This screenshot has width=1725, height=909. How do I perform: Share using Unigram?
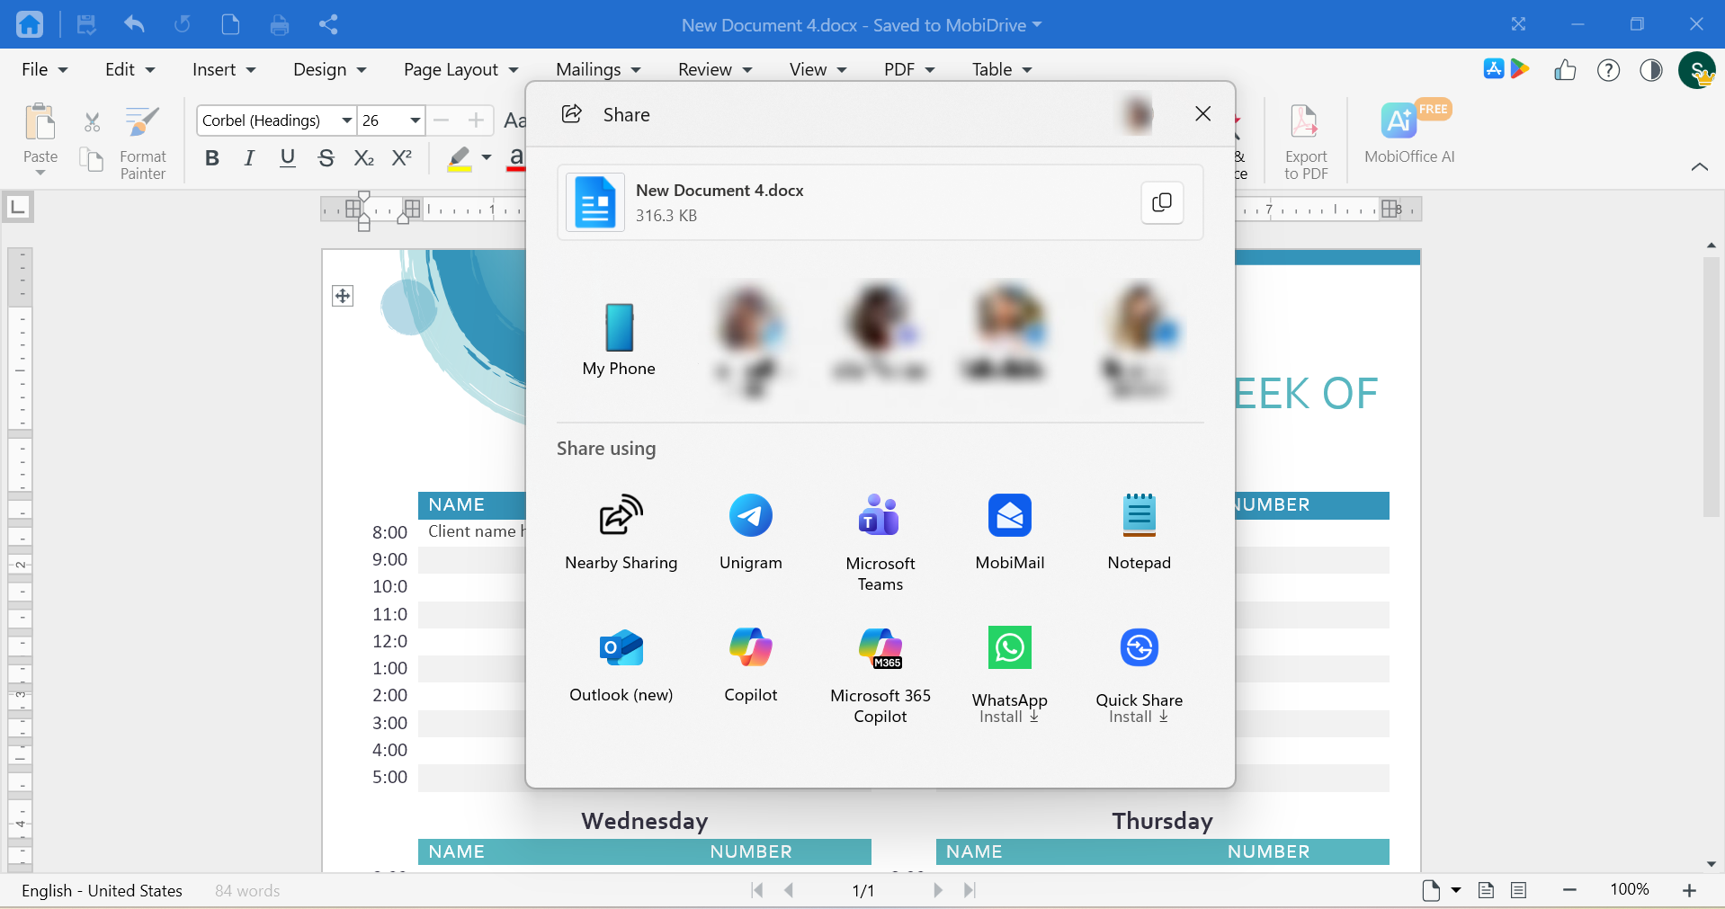751,532
